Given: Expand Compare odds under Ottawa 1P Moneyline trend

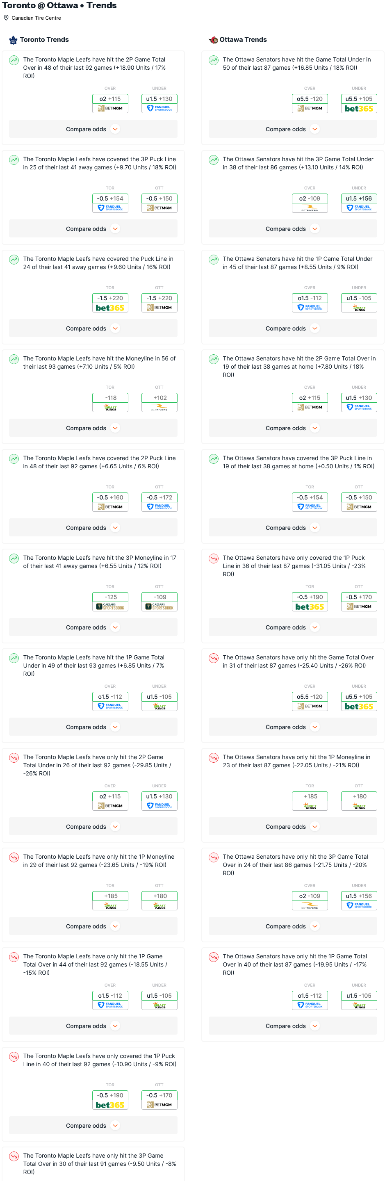Looking at the screenshot, I should pos(293,827).
